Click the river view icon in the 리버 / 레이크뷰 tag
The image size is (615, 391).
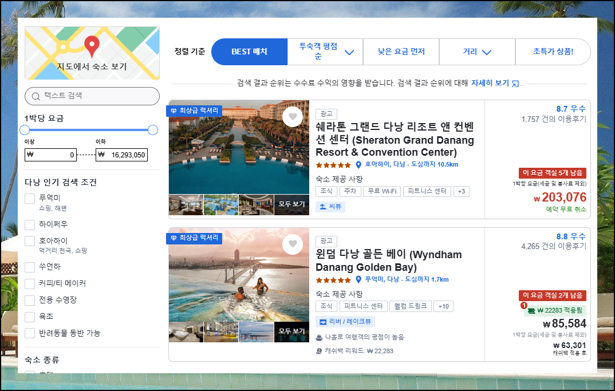click(x=323, y=322)
